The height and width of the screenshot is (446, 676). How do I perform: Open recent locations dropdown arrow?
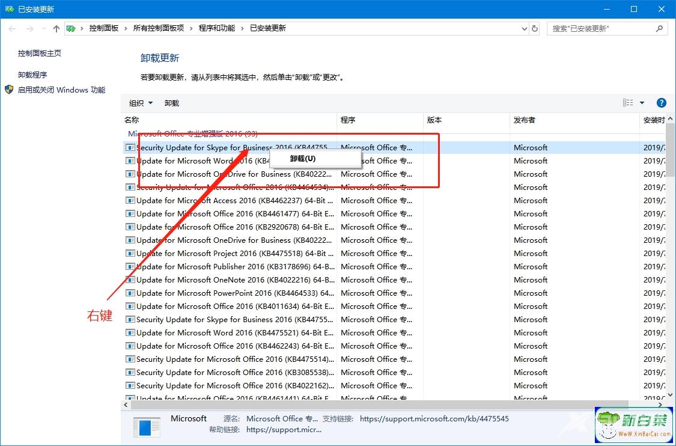point(43,28)
